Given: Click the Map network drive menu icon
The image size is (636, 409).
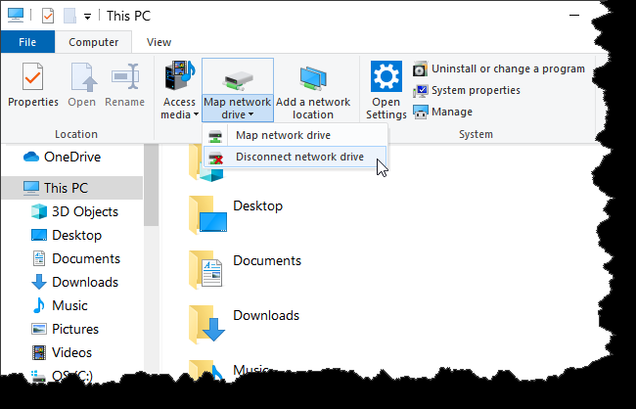Looking at the screenshot, I should point(215,136).
